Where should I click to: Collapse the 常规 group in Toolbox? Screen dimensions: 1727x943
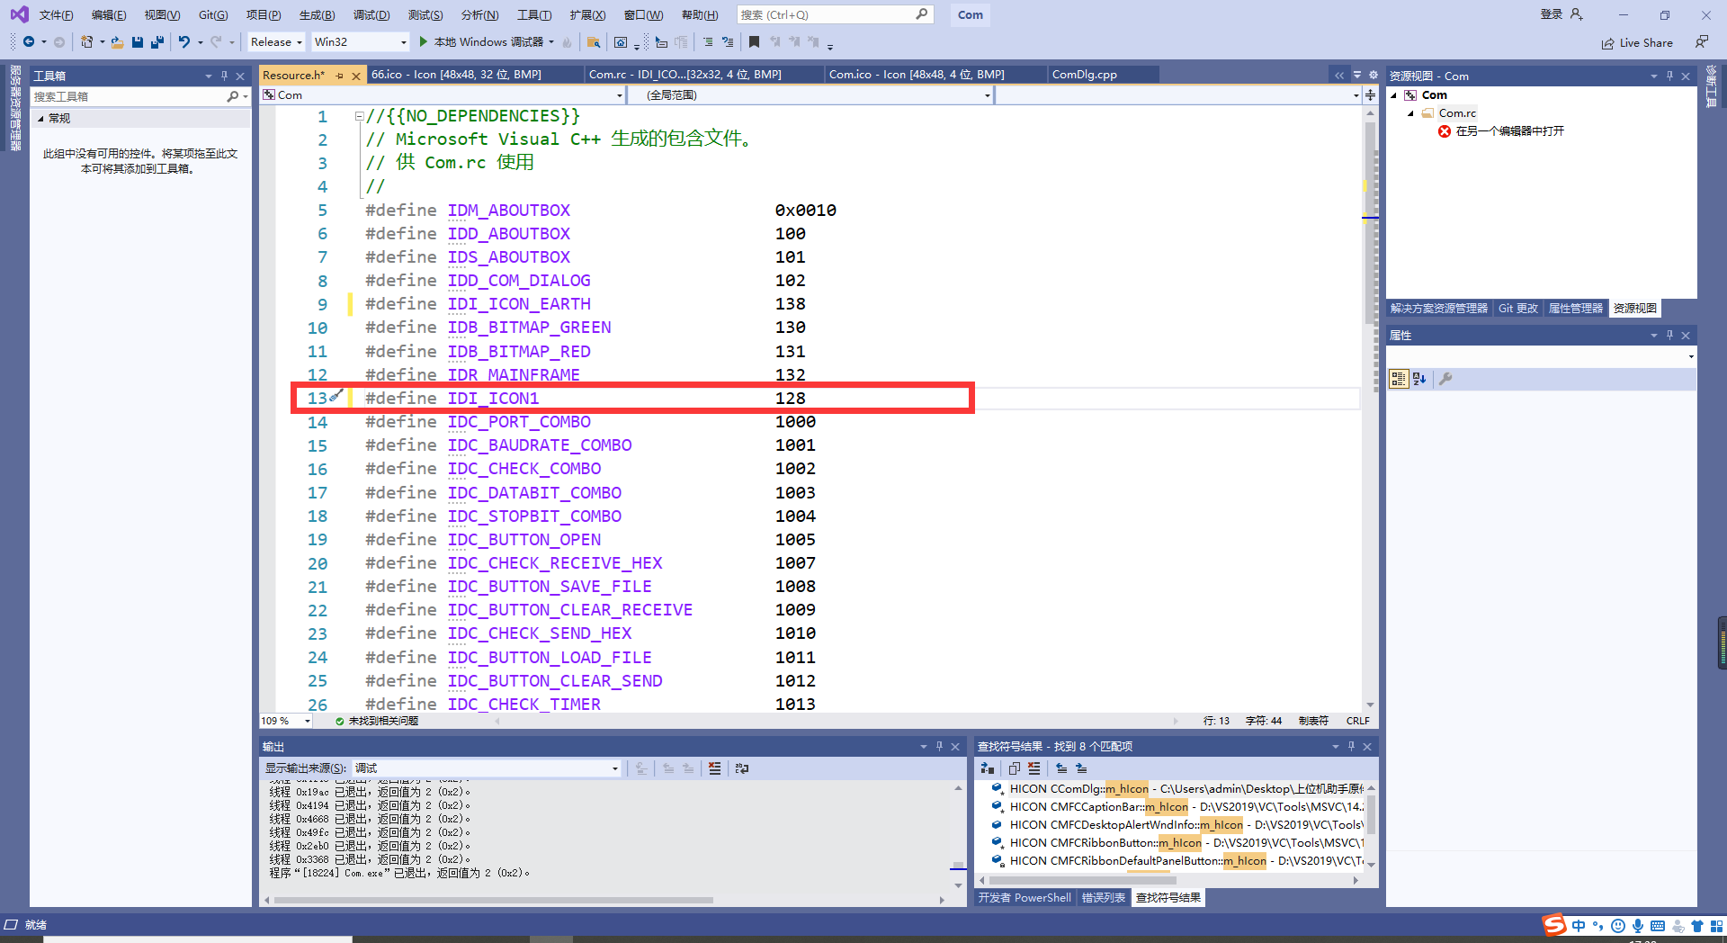(40, 118)
